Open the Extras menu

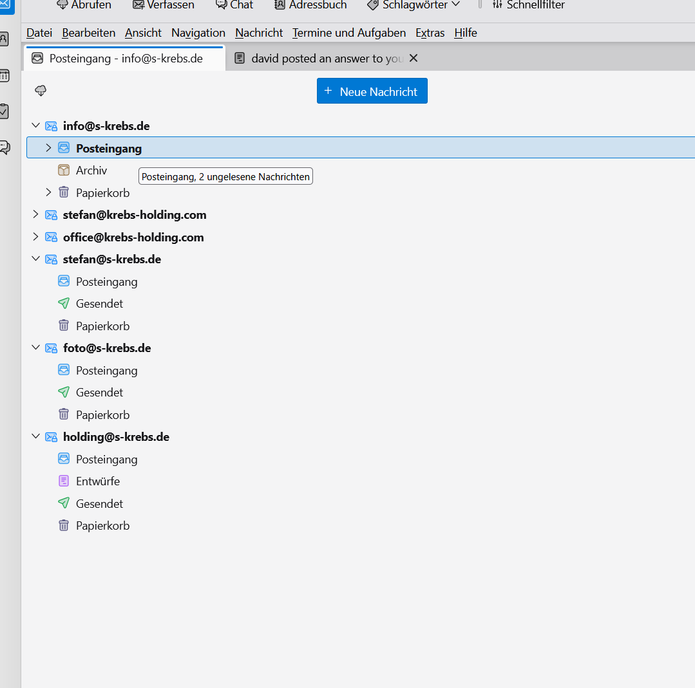coord(430,33)
